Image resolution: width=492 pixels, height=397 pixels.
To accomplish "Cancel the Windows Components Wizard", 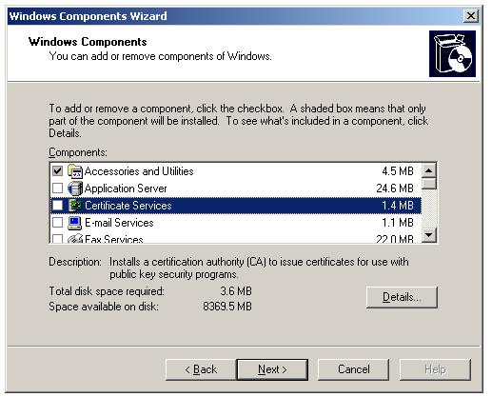I will 354,369.
